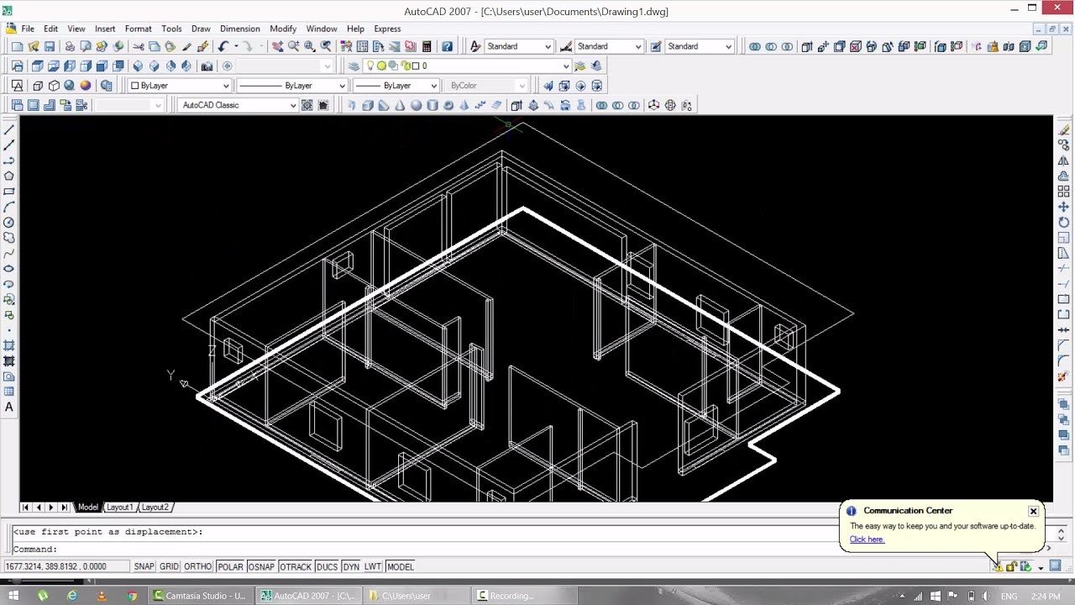
Task: Click the Cone solid modeling icon
Action: pos(400,105)
